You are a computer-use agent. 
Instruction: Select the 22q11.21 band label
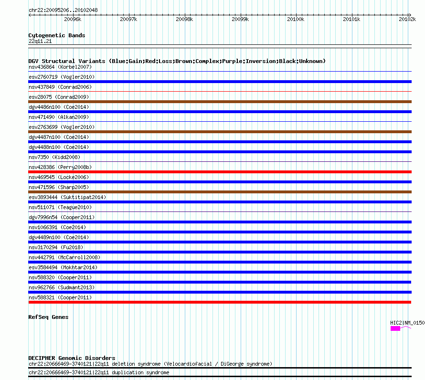pos(40,41)
